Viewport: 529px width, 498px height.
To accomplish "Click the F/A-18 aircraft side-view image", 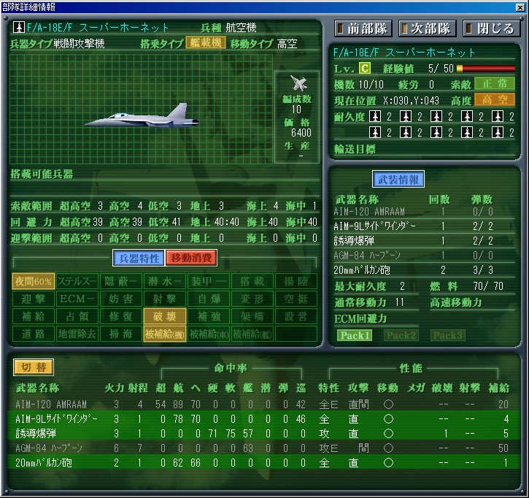I will [x=142, y=116].
